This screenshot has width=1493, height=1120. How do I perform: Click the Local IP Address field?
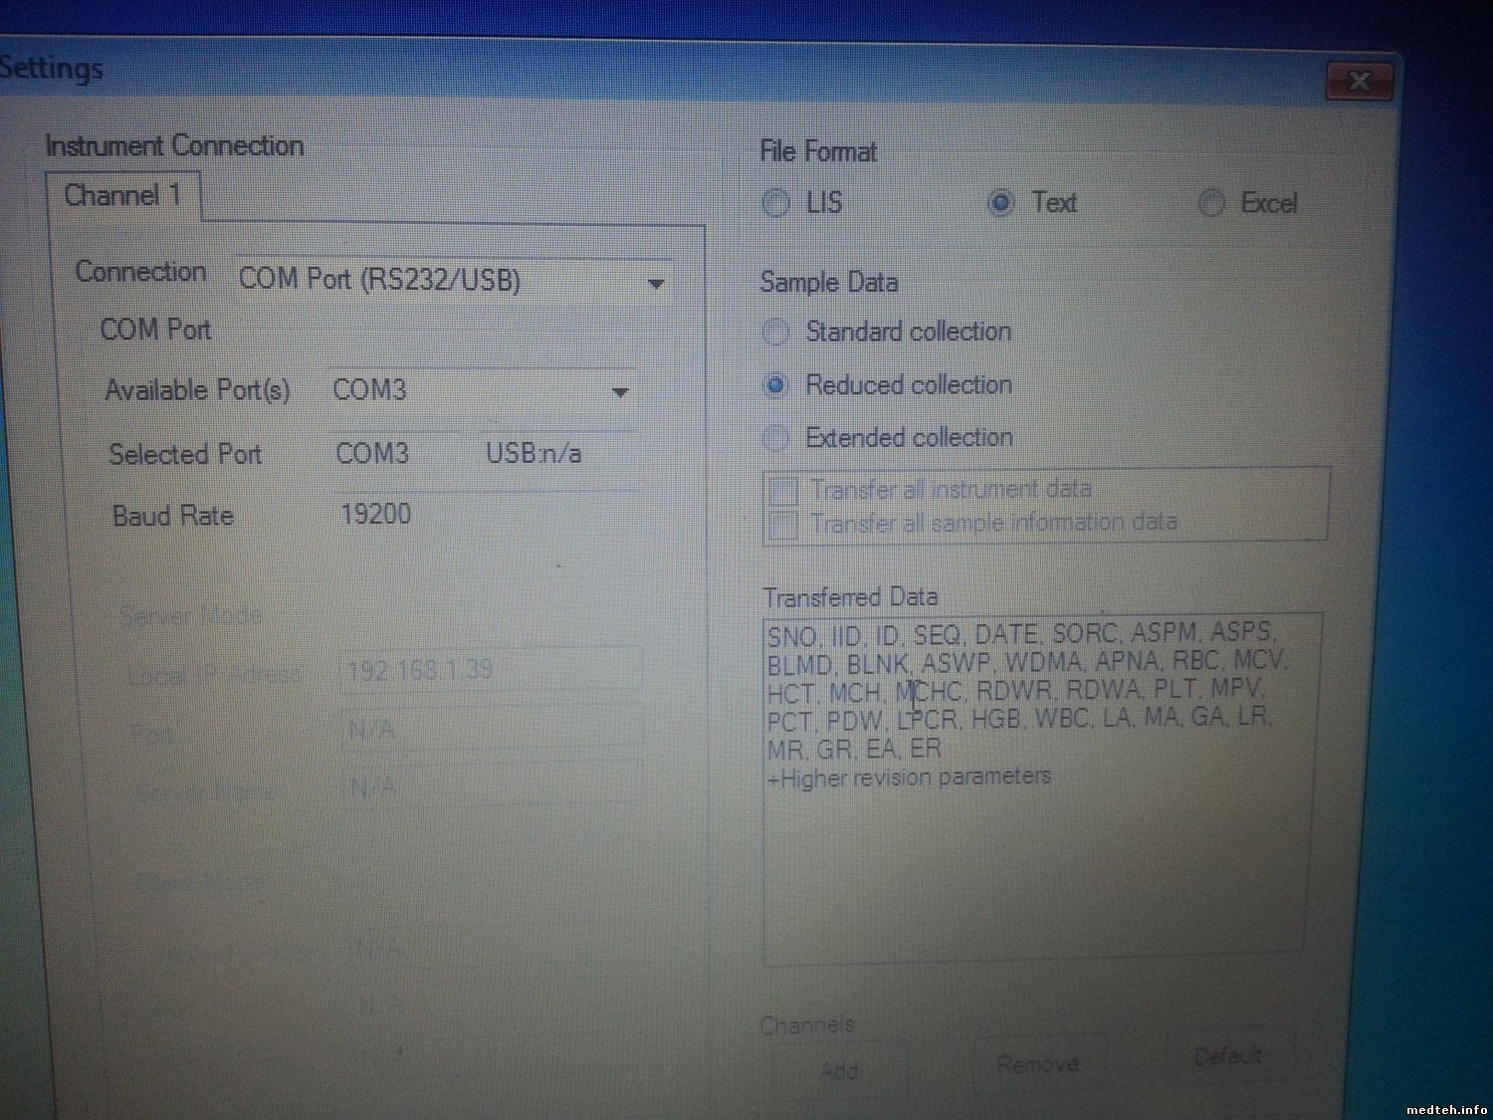tap(490, 670)
